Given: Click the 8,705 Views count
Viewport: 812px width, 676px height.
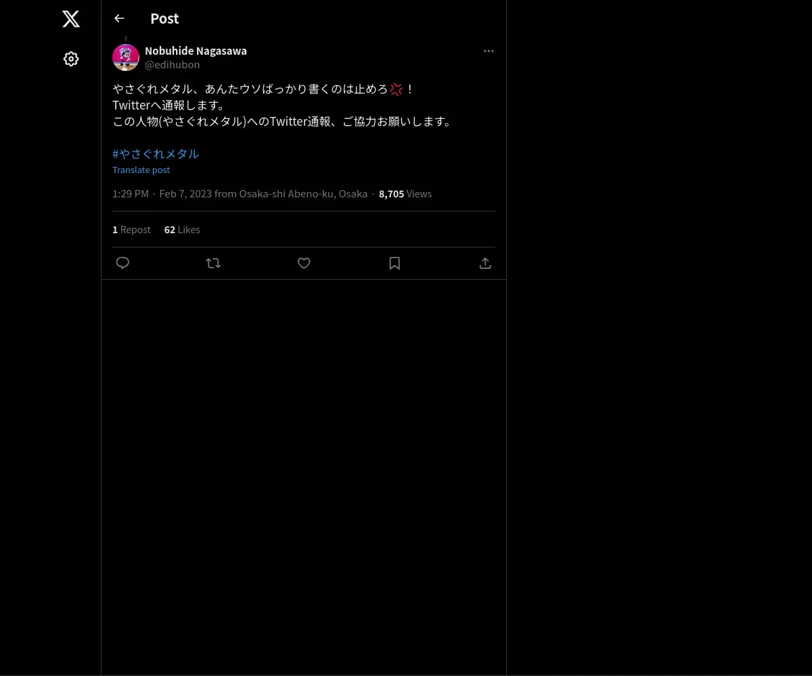Looking at the screenshot, I should pyautogui.click(x=405, y=193).
